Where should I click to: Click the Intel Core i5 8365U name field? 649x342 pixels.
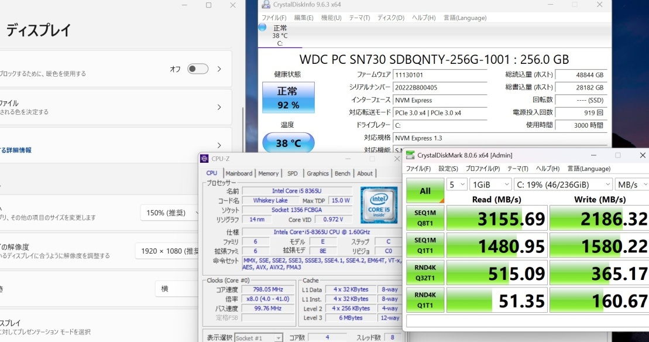point(297,191)
